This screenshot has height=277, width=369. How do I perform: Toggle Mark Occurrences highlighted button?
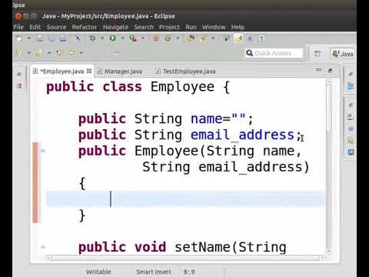coord(238,38)
